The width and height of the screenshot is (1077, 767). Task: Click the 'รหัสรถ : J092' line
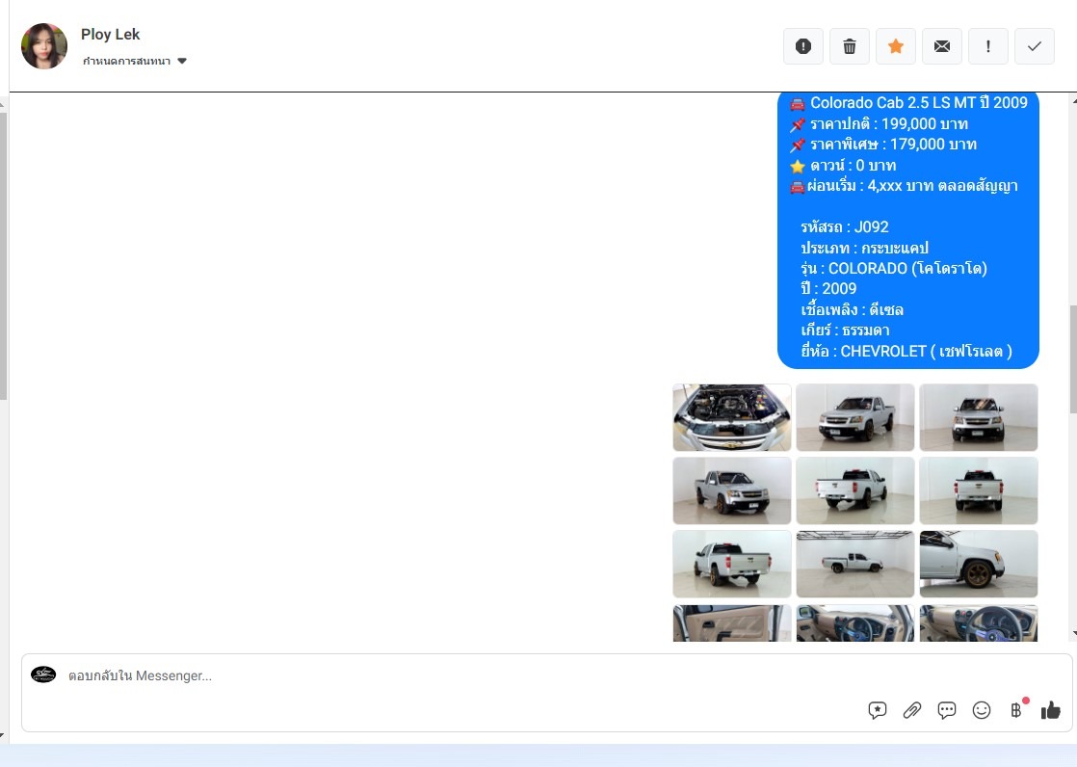(x=845, y=227)
